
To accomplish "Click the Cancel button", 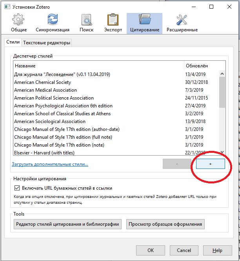I will (184, 250).
